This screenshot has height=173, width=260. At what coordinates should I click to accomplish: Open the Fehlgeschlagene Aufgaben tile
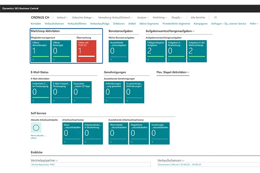coord(155,51)
